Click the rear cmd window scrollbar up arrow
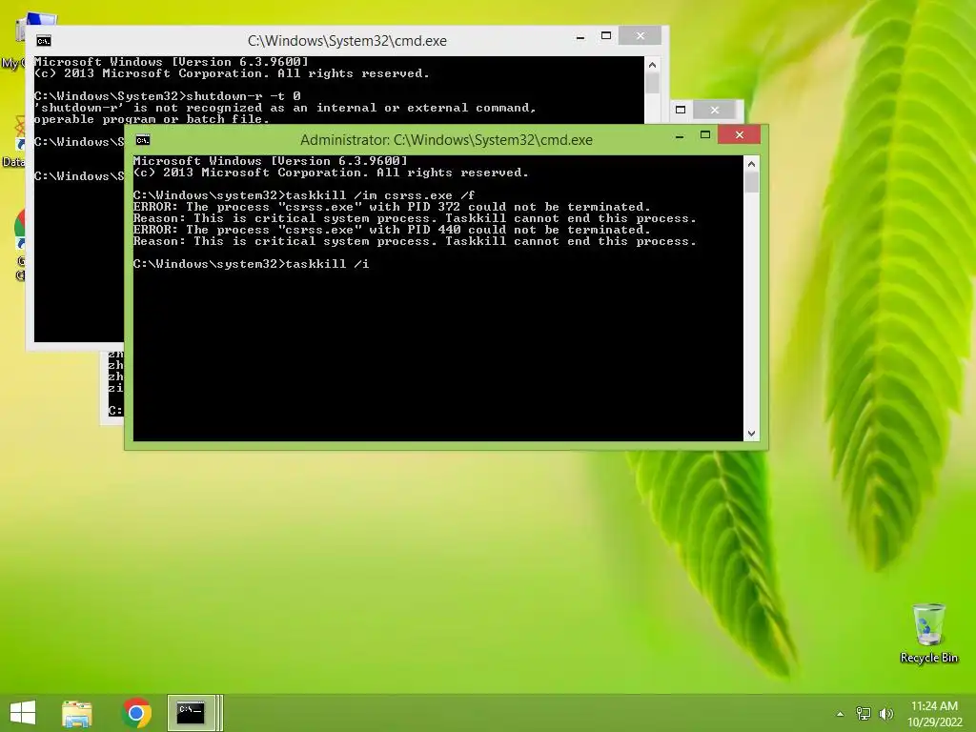The image size is (976, 732). 652,65
